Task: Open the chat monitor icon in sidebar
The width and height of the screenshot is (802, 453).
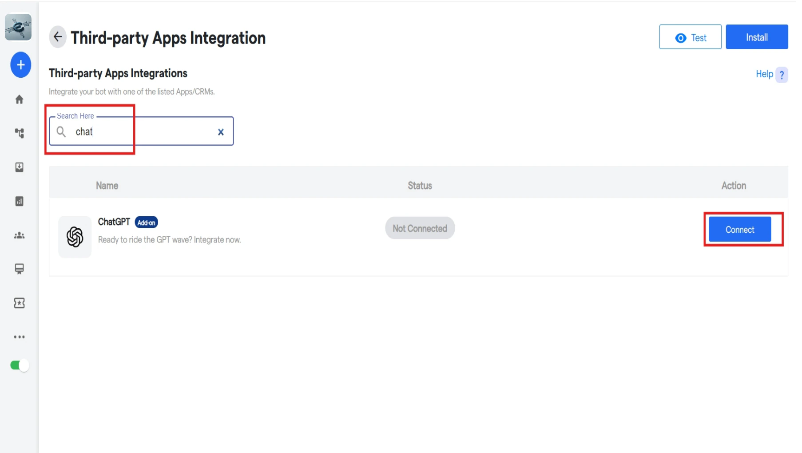Action: pyautogui.click(x=19, y=269)
